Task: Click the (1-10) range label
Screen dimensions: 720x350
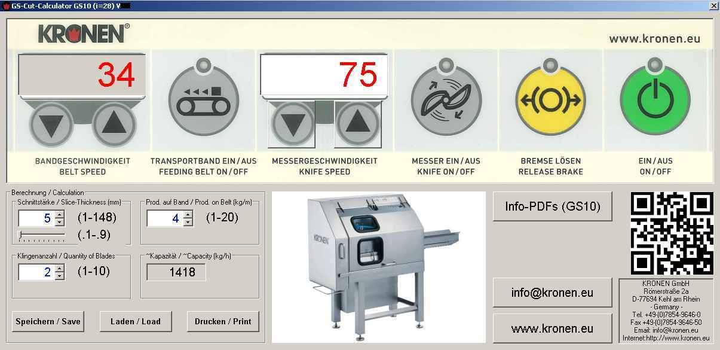Action: 94,271
